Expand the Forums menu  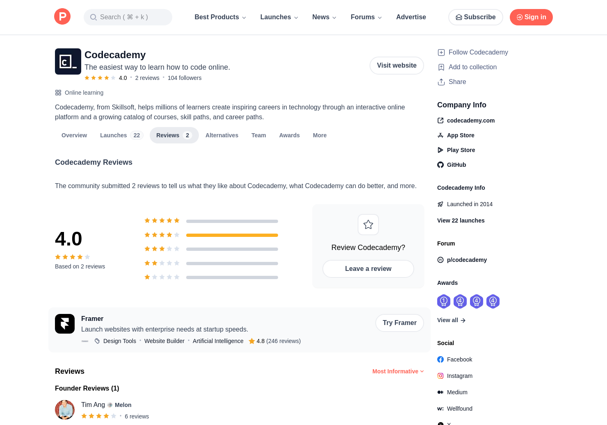(x=366, y=17)
